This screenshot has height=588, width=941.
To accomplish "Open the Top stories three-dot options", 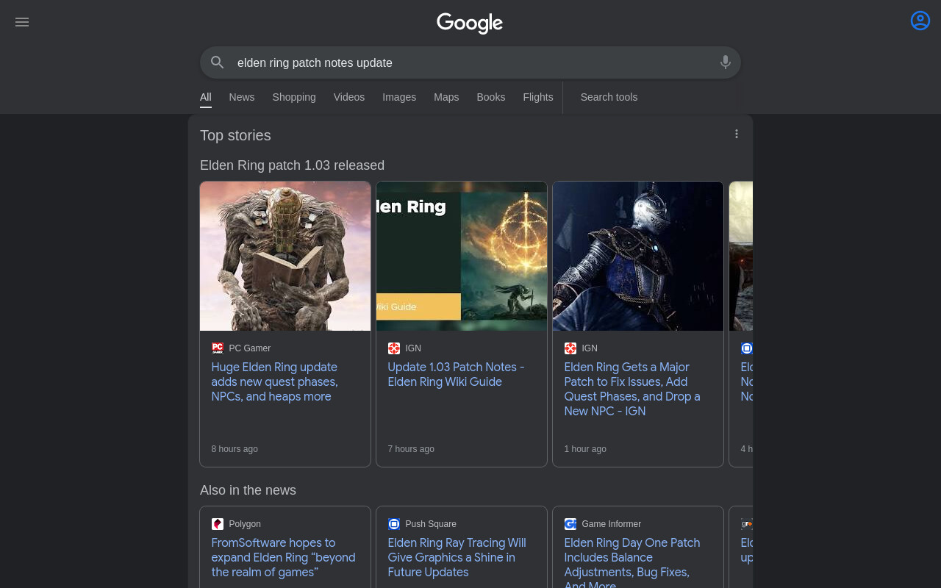I will coord(737,134).
